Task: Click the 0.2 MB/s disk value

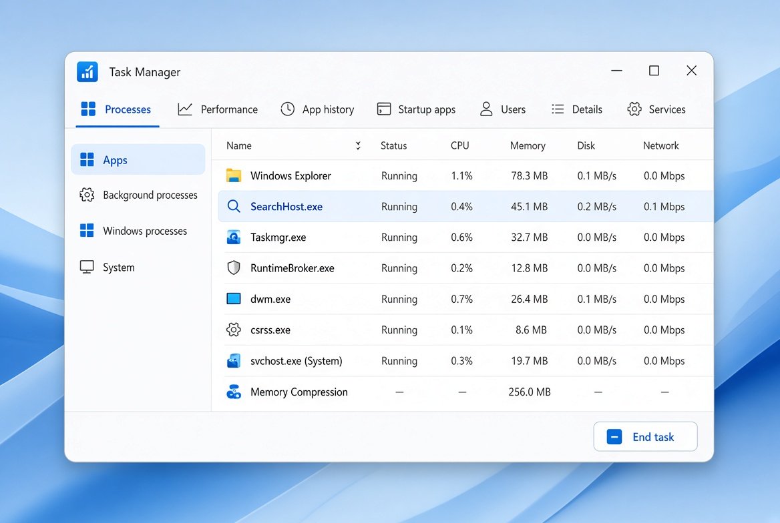Action: pyautogui.click(x=596, y=207)
